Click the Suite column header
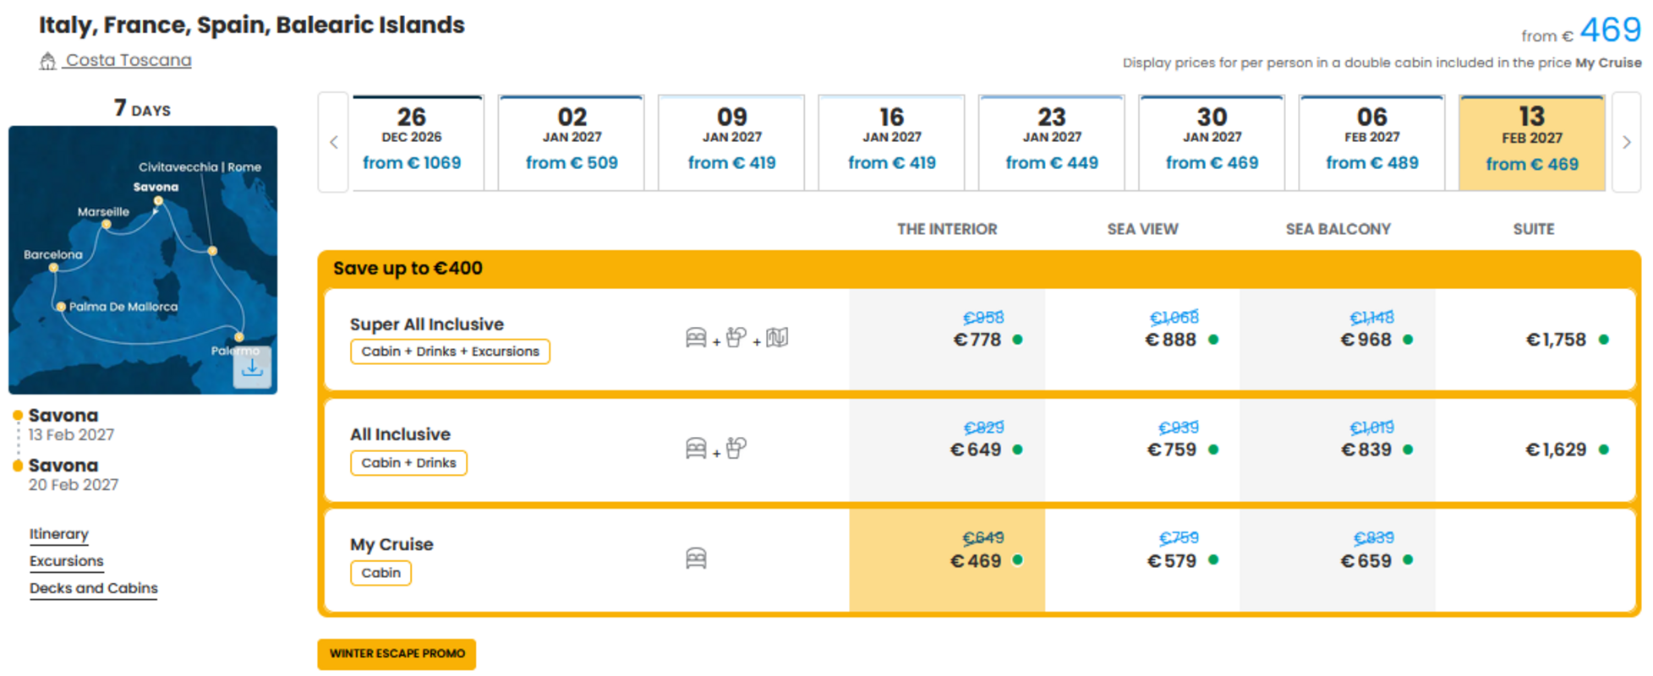Viewport: 1653px width, 676px height. 1534,229
